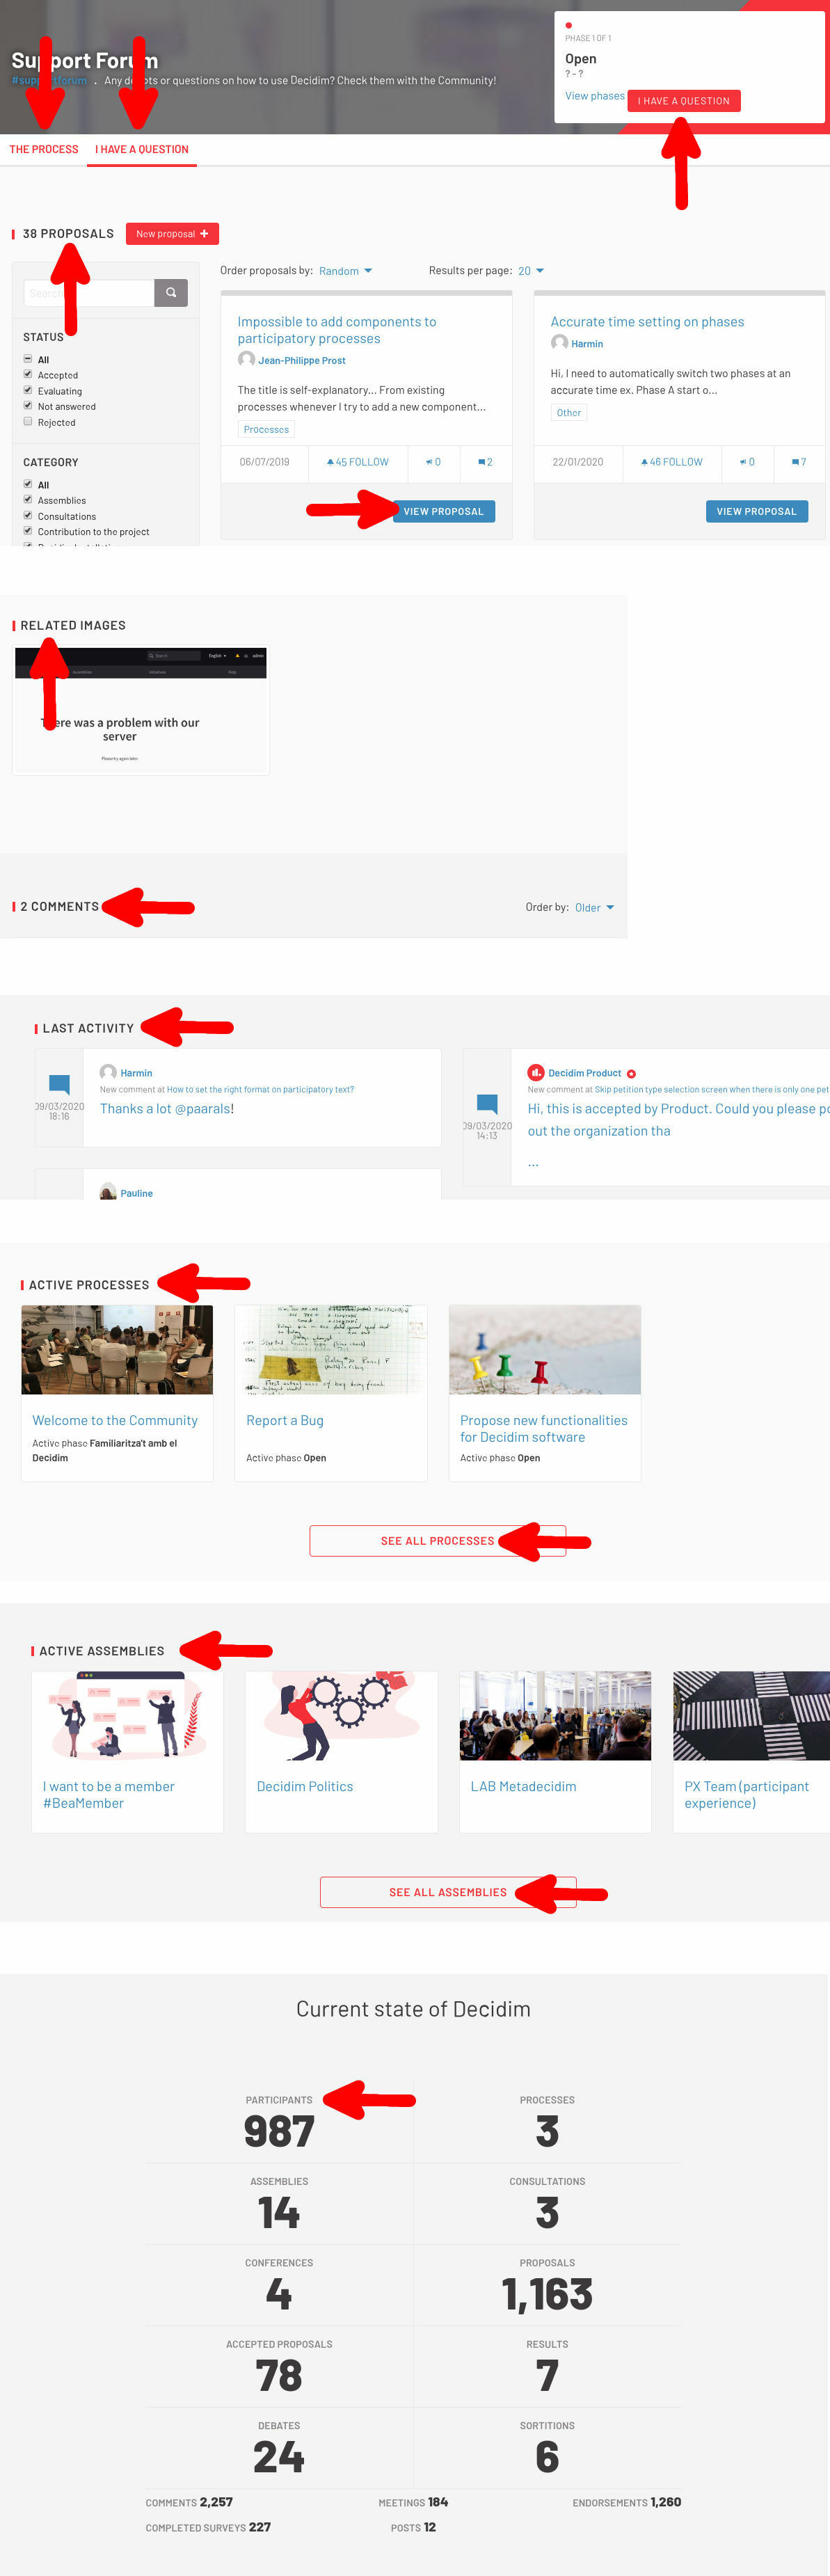The width and height of the screenshot is (830, 2576).
Task: Uncheck the Accepted status filter
Action: point(28,374)
